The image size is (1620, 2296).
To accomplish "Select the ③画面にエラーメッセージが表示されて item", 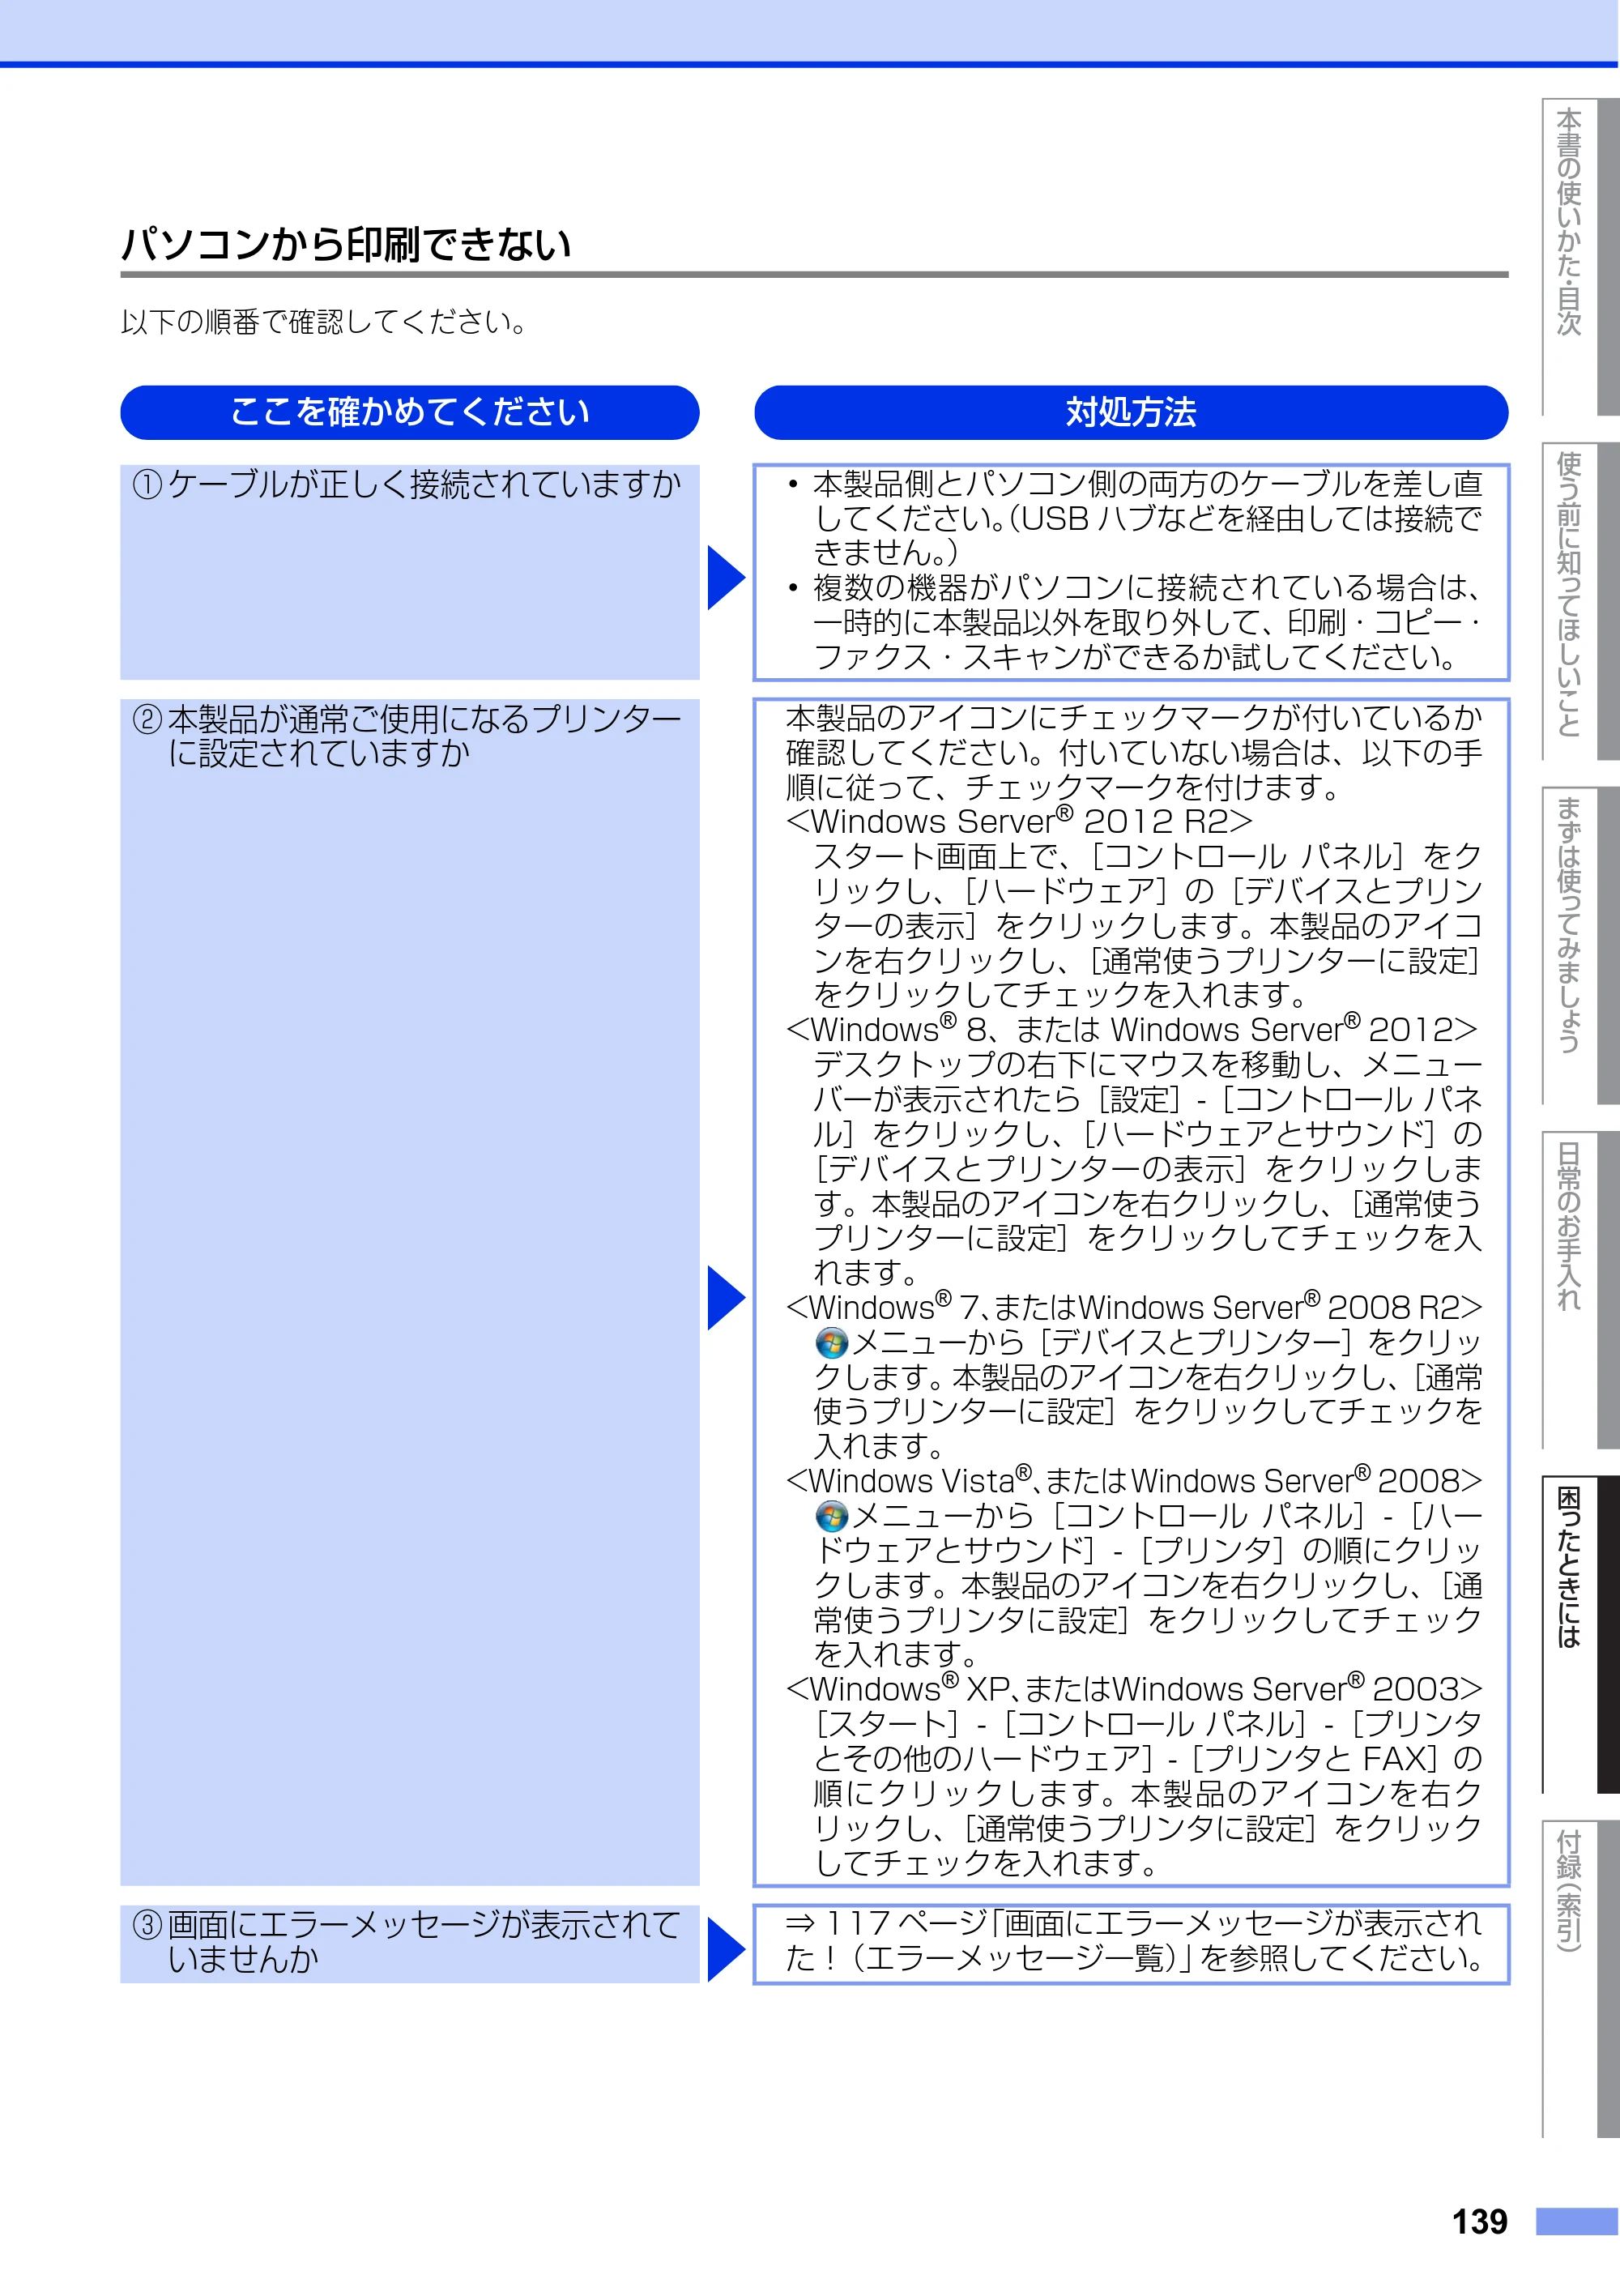I will pos(410,1944).
